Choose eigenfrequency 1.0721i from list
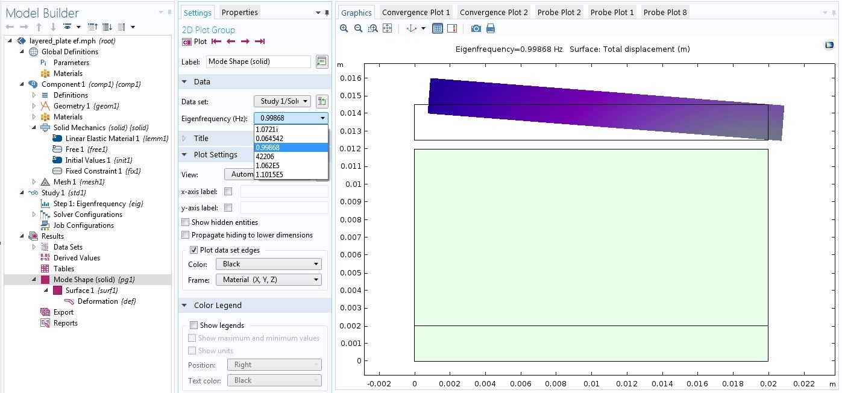 291,129
